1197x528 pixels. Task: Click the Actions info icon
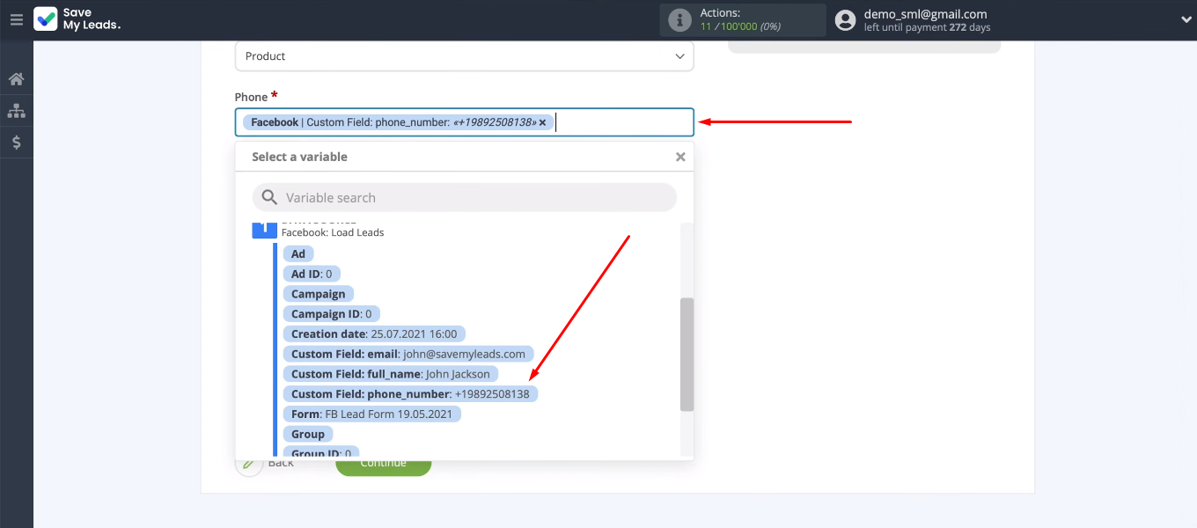679,20
